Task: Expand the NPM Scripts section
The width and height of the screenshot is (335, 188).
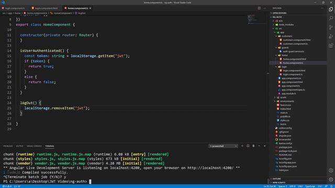Action: click(x=279, y=182)
